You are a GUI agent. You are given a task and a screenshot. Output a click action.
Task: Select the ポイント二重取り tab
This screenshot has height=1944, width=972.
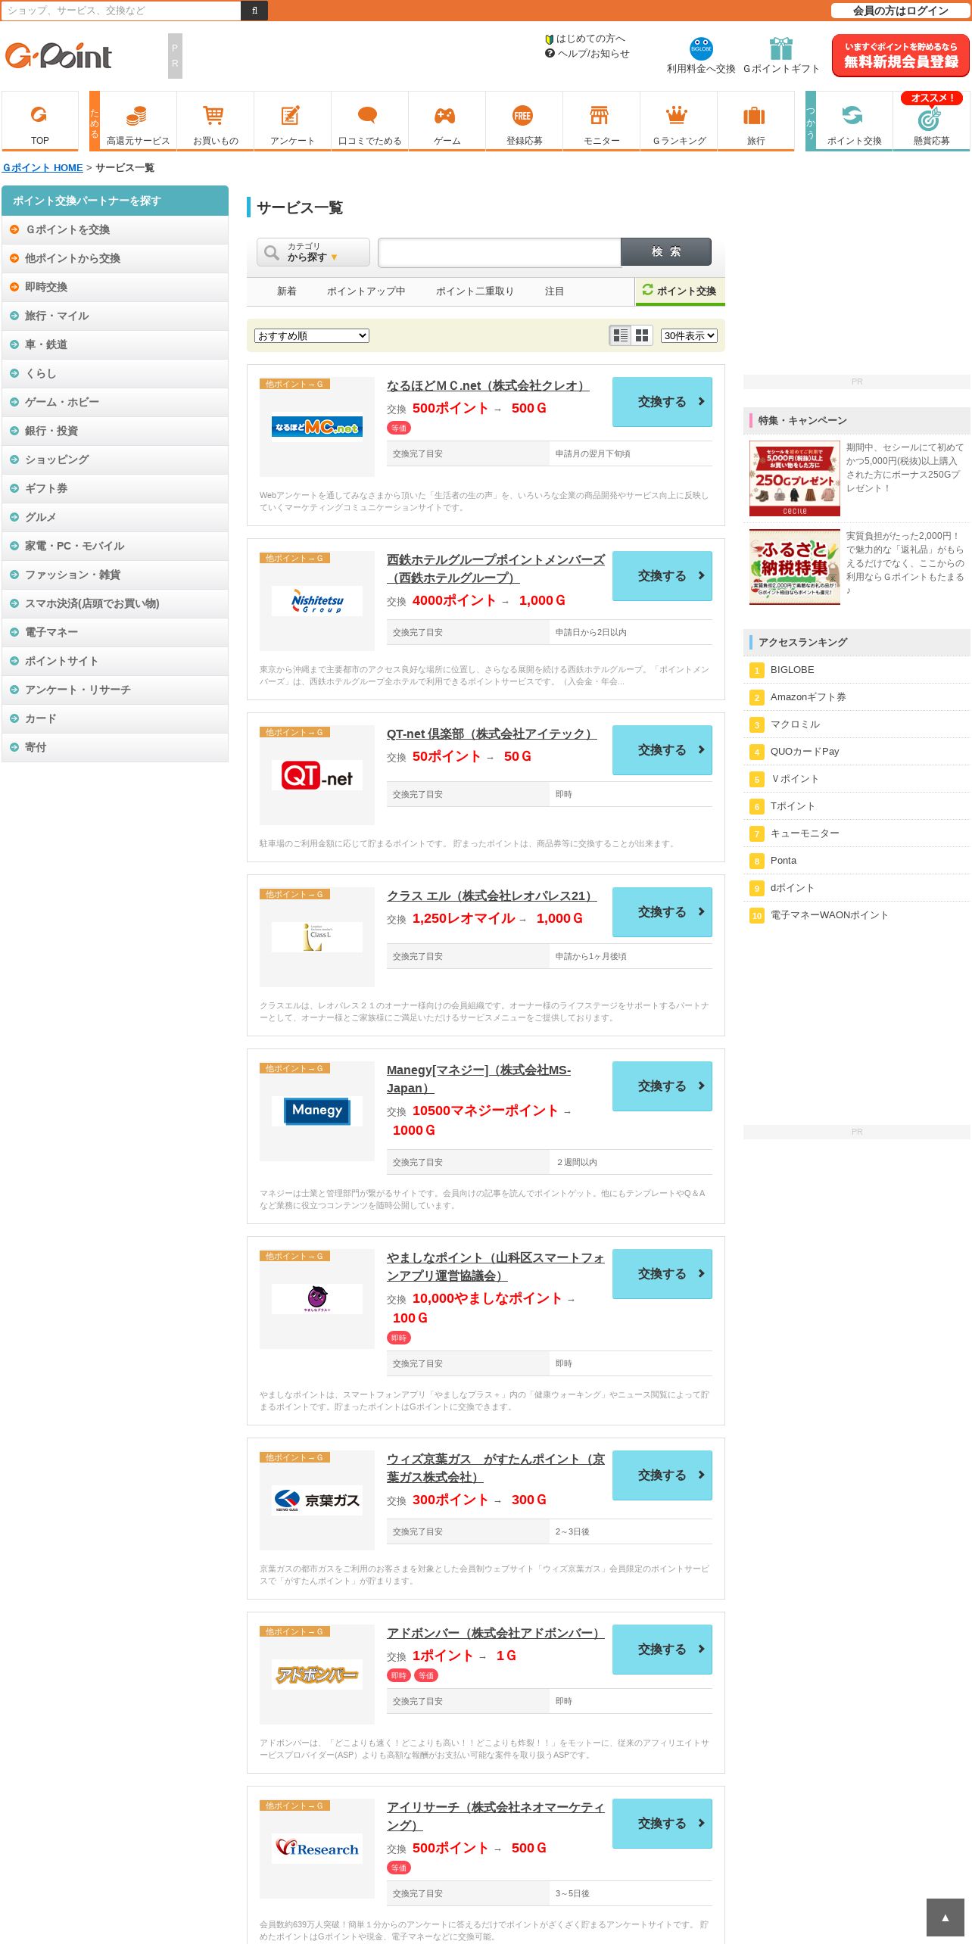pos(475,291)
